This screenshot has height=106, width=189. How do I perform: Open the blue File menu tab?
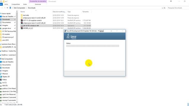point(1,4)
